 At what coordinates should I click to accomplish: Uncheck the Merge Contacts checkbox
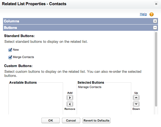(x=10, y=57)
